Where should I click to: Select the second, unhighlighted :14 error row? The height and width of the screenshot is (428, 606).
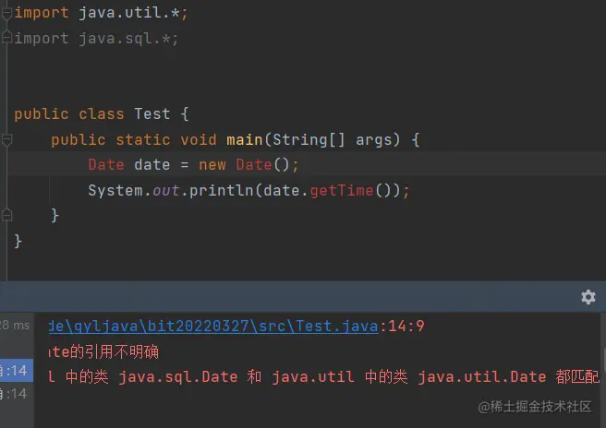pyautogui.click(x=17, y=394)
